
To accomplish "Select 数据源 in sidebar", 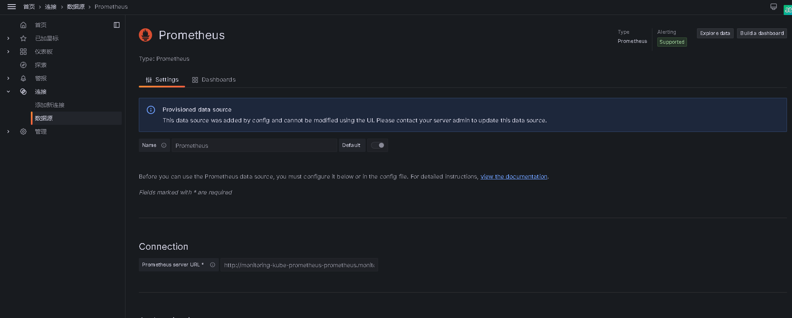I will pos(77,118).
